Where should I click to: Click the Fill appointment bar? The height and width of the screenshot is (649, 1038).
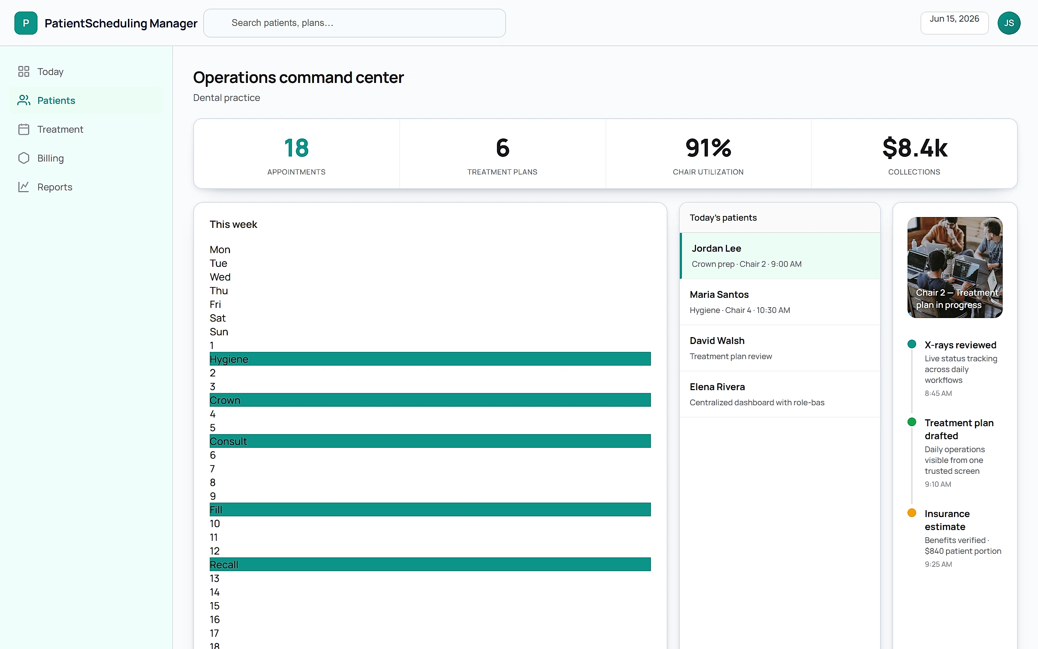[x=430, y=509]
